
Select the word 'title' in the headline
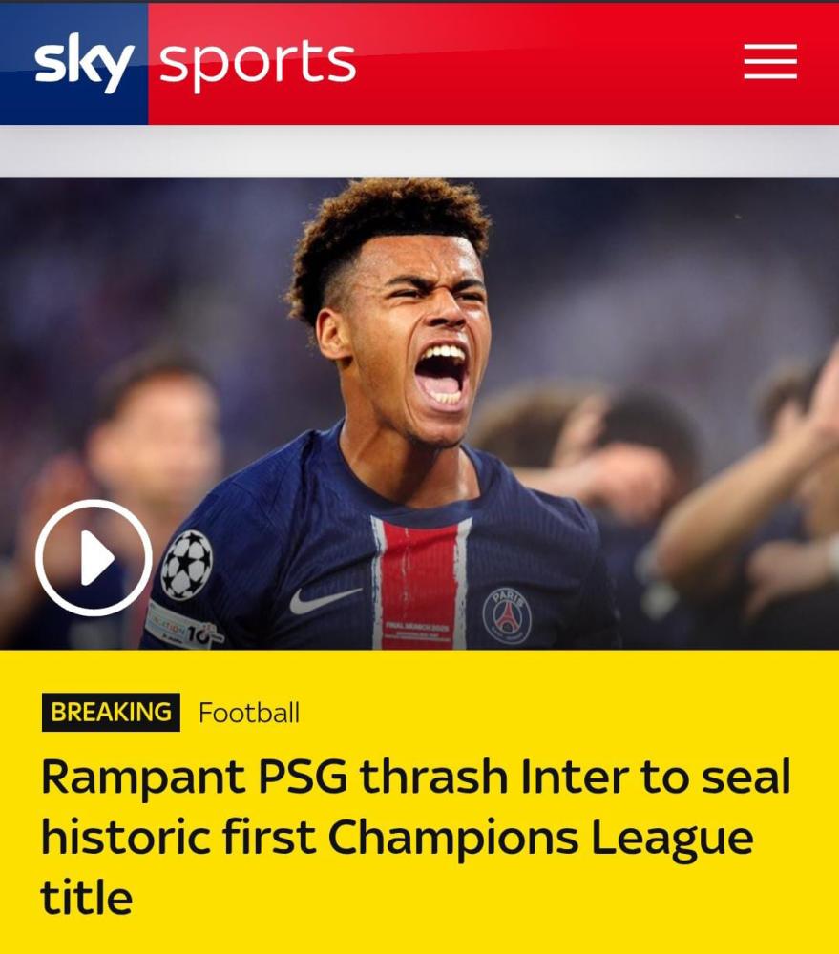(x=87, y=897)
